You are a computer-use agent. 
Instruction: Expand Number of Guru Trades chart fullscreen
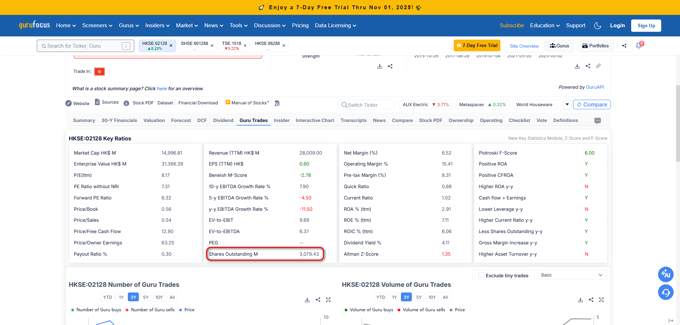328,300
